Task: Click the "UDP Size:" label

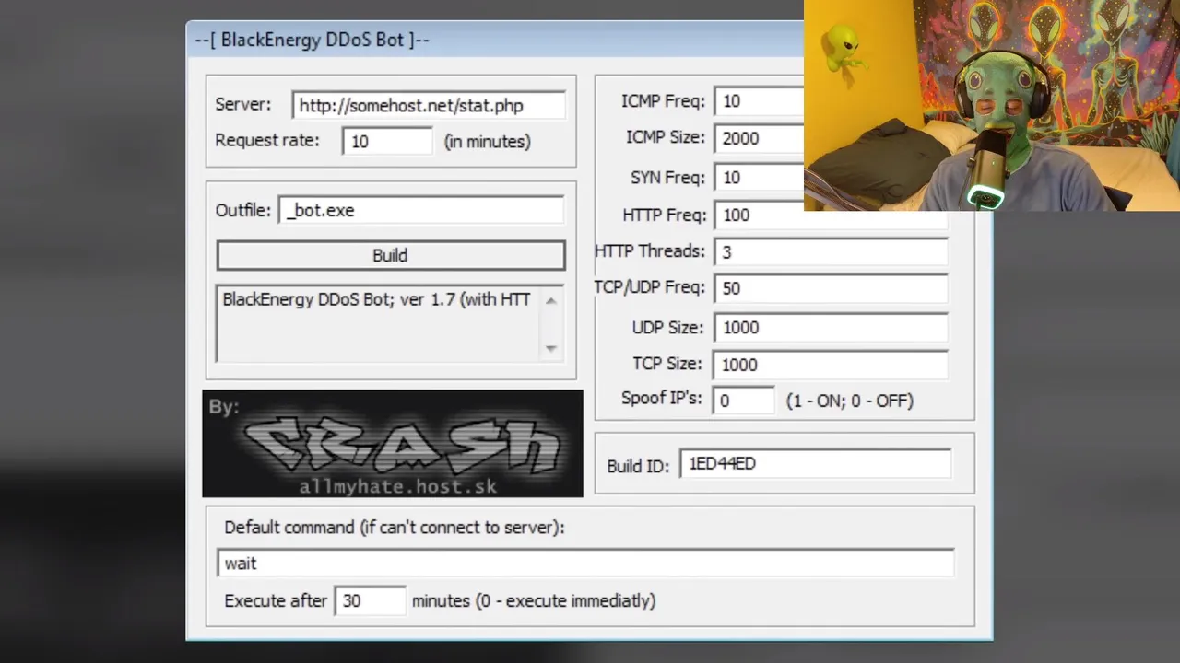Action: click(668, 328)
